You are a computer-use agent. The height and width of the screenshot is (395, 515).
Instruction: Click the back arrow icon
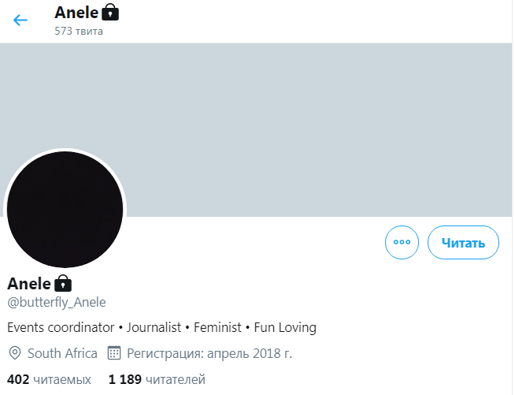20,20
